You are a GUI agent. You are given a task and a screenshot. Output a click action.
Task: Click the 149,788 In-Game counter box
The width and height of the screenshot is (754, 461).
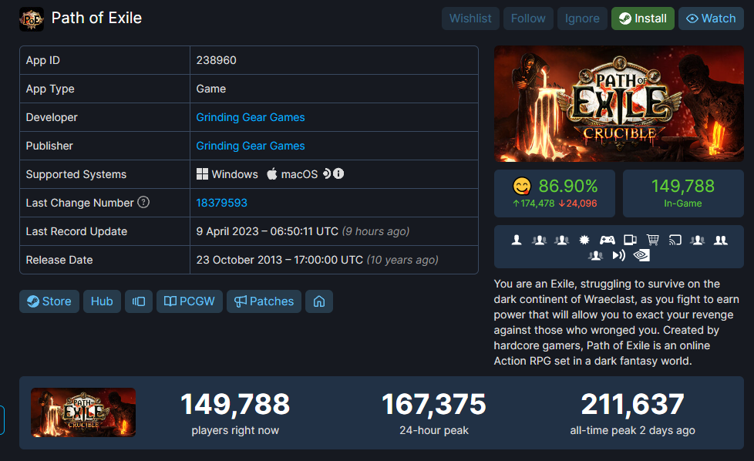tap(683, 193)
